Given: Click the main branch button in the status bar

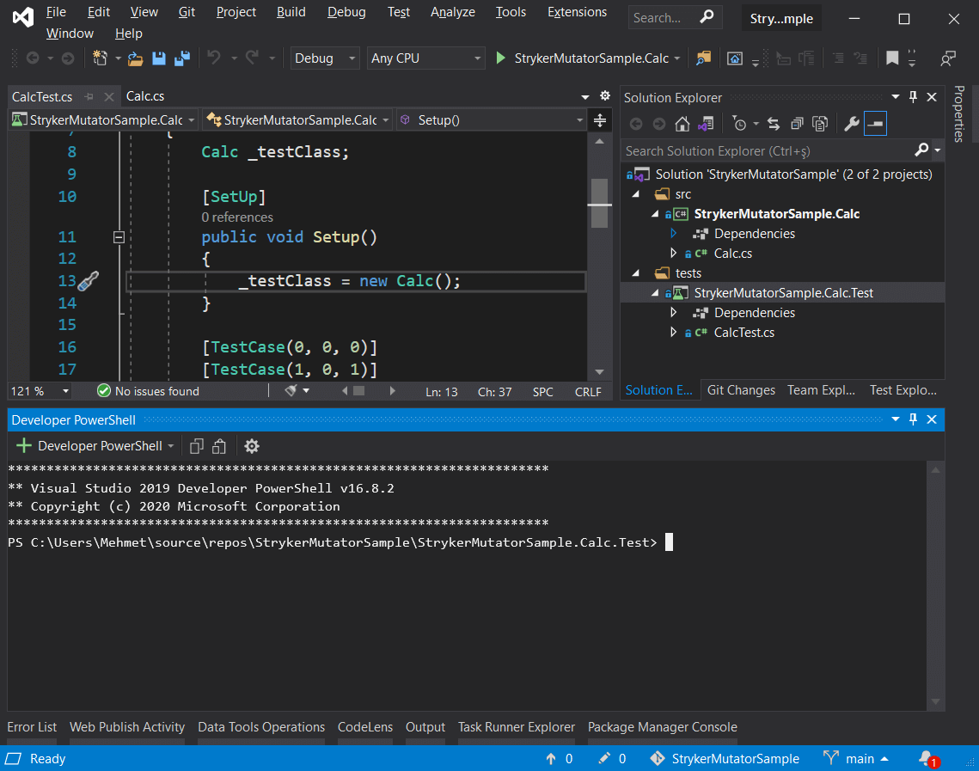Looking at the screenshot, I should [x=856, y=758].
